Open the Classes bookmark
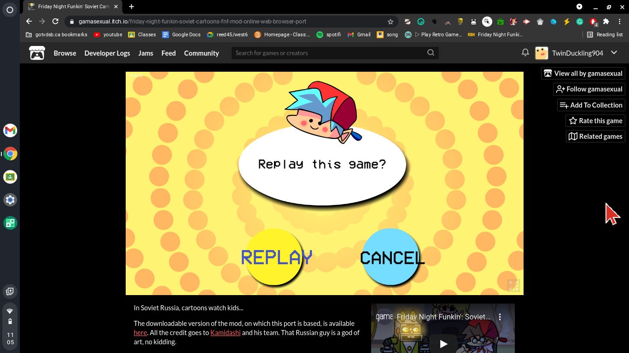The width and height of the screenshot is (629, 353). [142, 34]
